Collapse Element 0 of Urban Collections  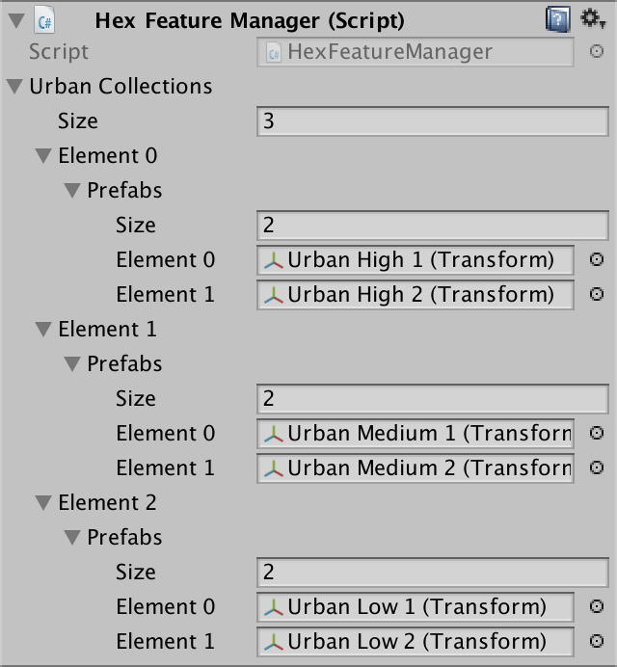[42, 156]
